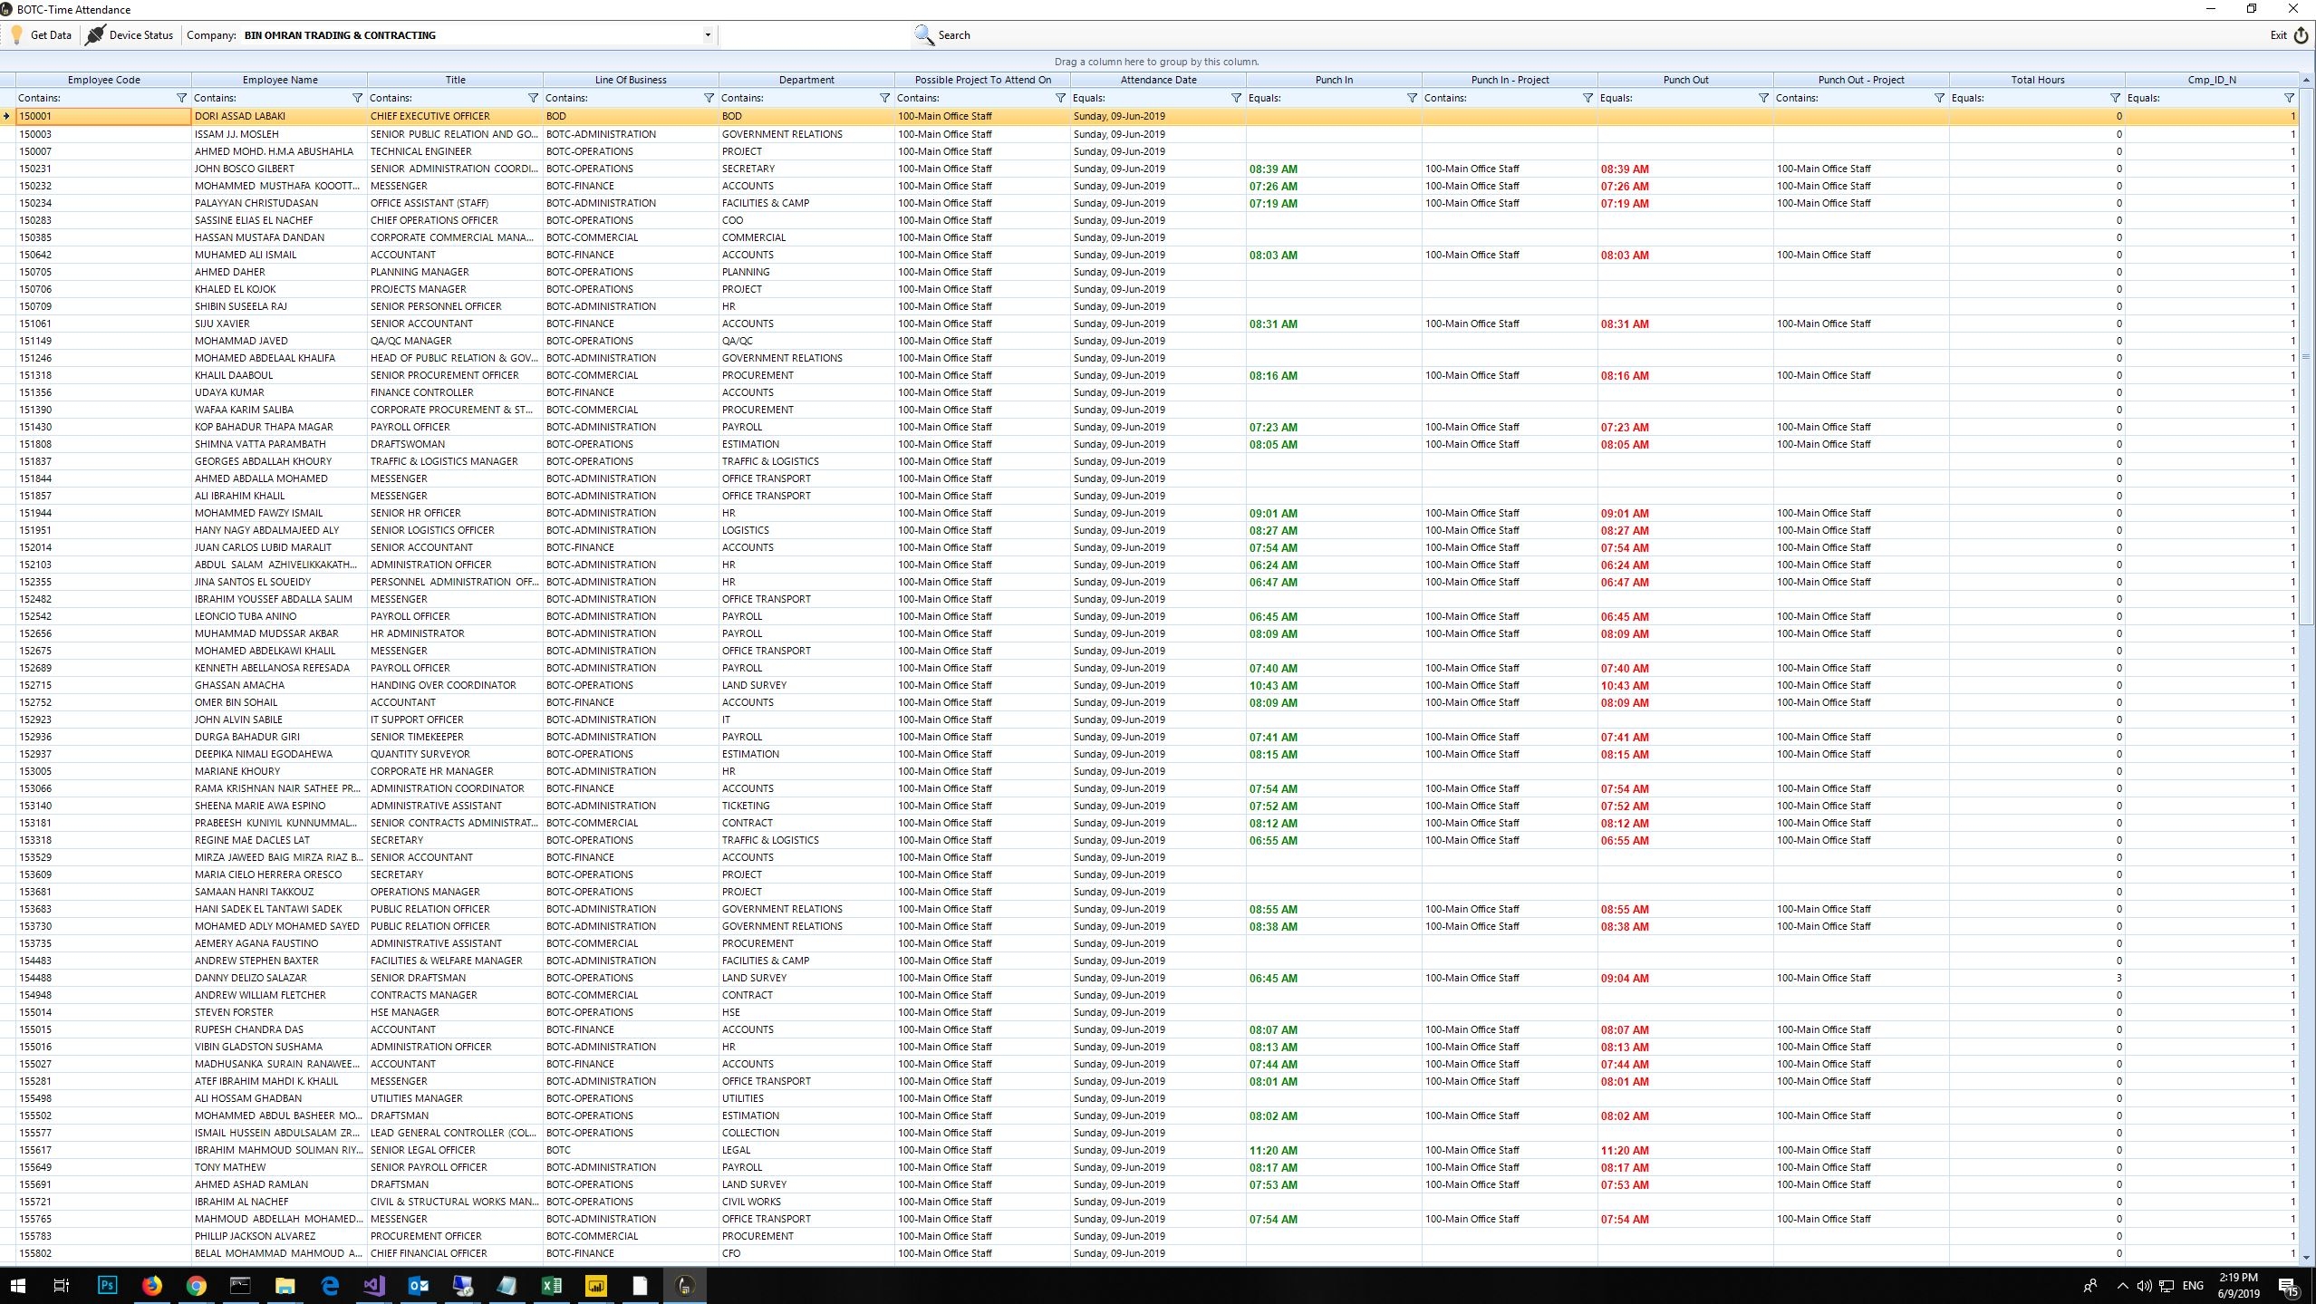The image size is (2316, 1304).
Task: Open Excel from the taskbar
Action: point(551,1285)
